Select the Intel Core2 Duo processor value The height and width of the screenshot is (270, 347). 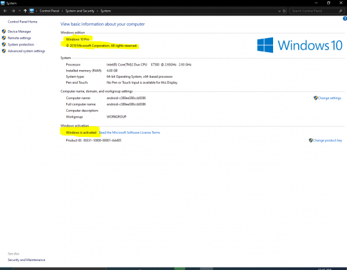click(149, 65)
